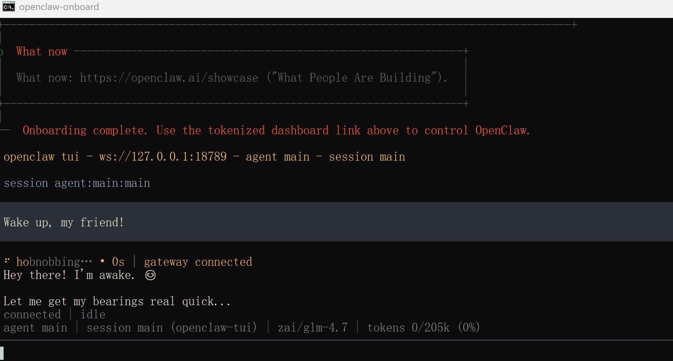This screenshot has width=673, height=361.
Task: Click the agent main footer label
Action: (x=35, y=328)
